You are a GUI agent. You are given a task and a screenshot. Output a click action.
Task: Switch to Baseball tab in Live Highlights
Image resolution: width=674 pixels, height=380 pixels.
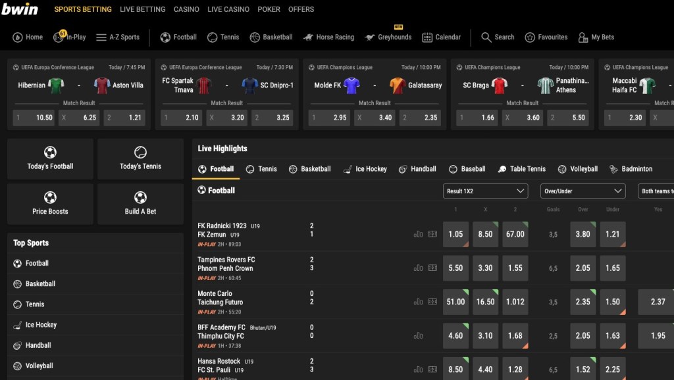click(467, 169)
